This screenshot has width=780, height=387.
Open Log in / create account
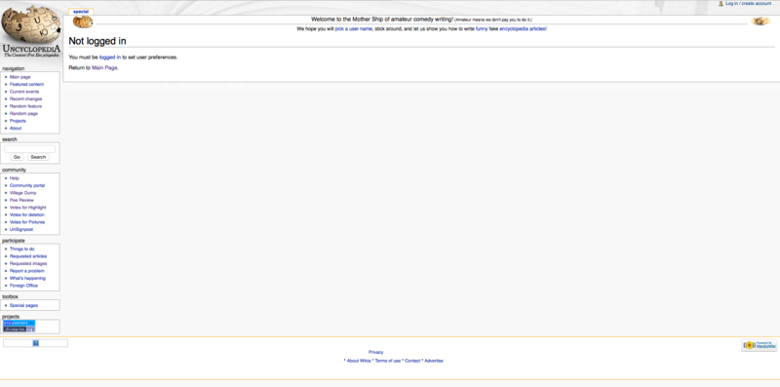748,4
